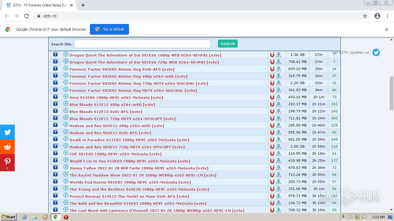Image resolution: width=394 pixels, height=221 pixels.
Task: Open Vera S11E04 1080p HEVC link
Action: pyautogui.click(x=116, y=97)
